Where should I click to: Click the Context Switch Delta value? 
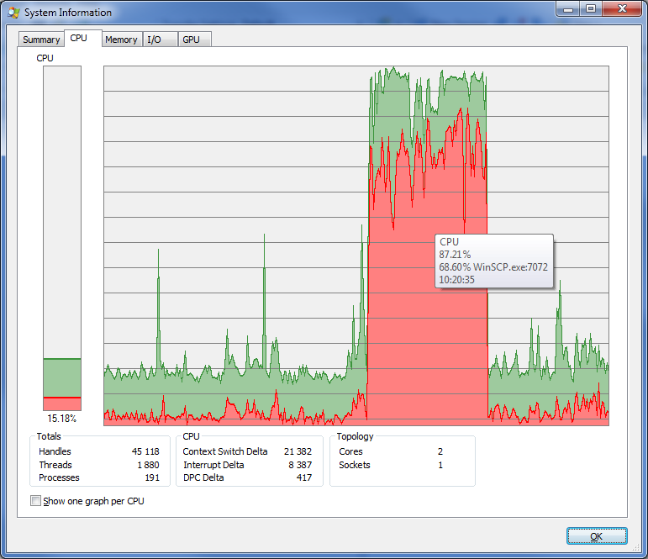coord(298,451)
